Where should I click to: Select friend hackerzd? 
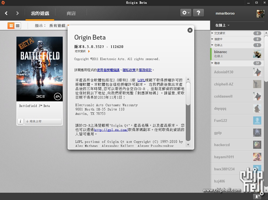(237, 145)
